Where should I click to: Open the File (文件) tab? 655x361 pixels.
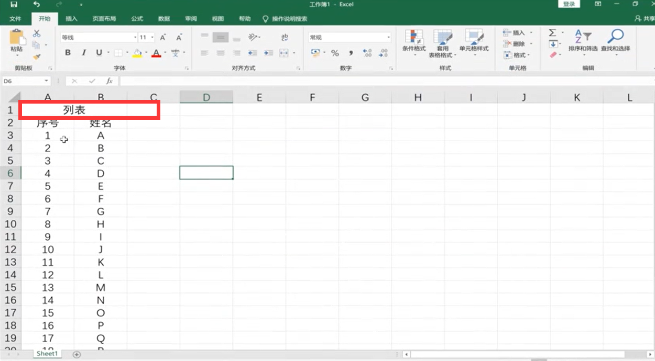click(15, 19)
